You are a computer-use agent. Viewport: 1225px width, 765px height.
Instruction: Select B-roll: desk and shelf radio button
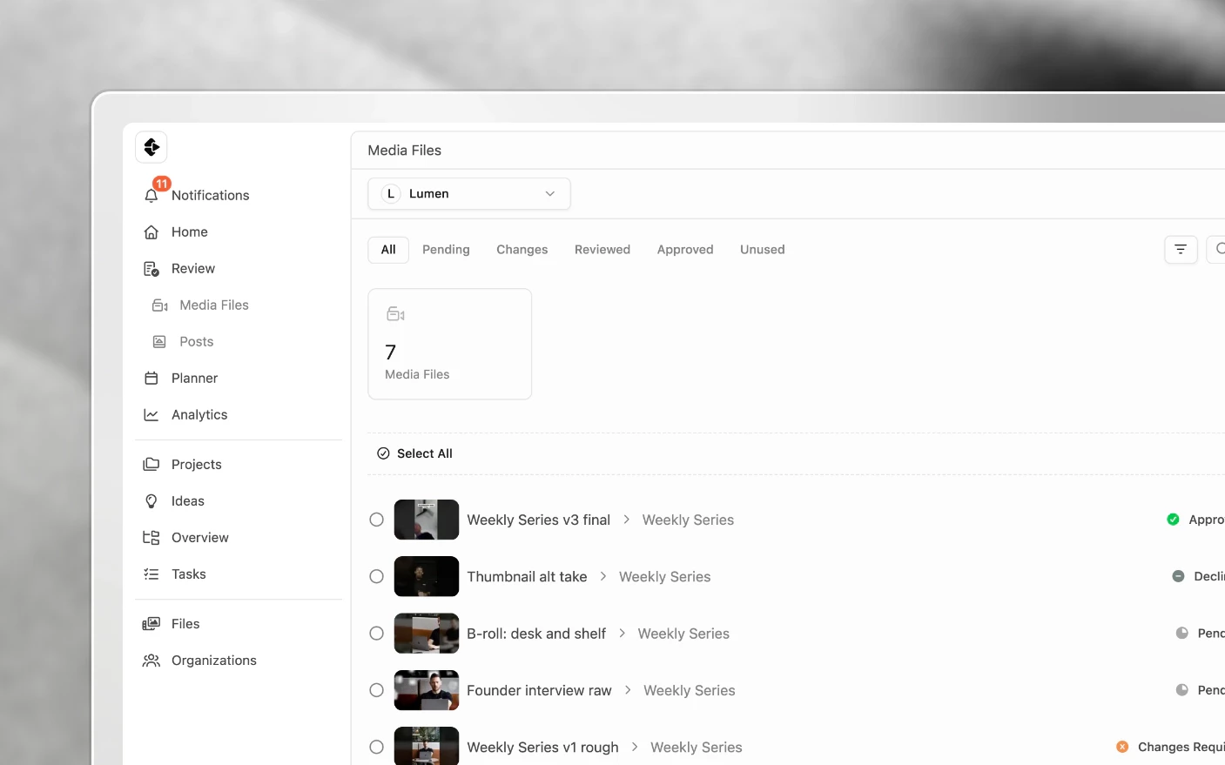click(x=376, y=634)
